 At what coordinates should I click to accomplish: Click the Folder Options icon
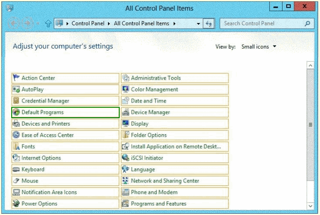tap(125, 135)
